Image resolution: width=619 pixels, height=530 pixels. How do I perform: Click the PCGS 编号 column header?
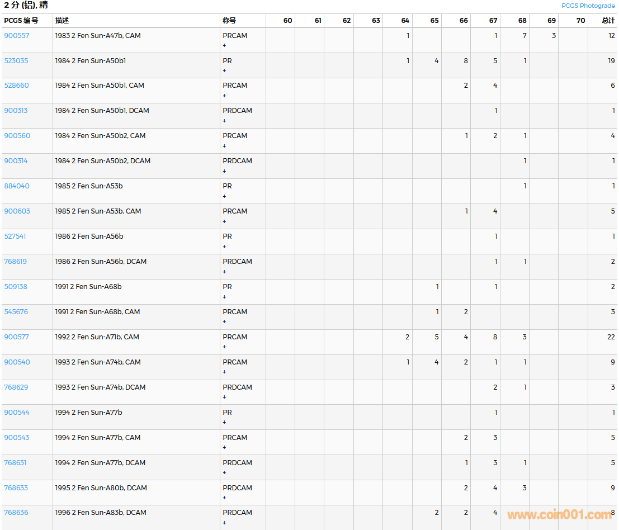21,21
